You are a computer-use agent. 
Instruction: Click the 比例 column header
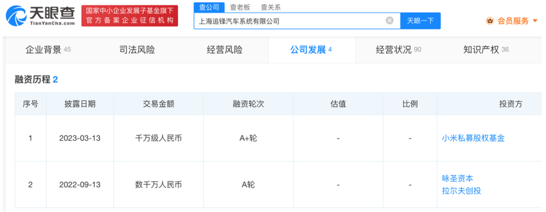point(410,104)
